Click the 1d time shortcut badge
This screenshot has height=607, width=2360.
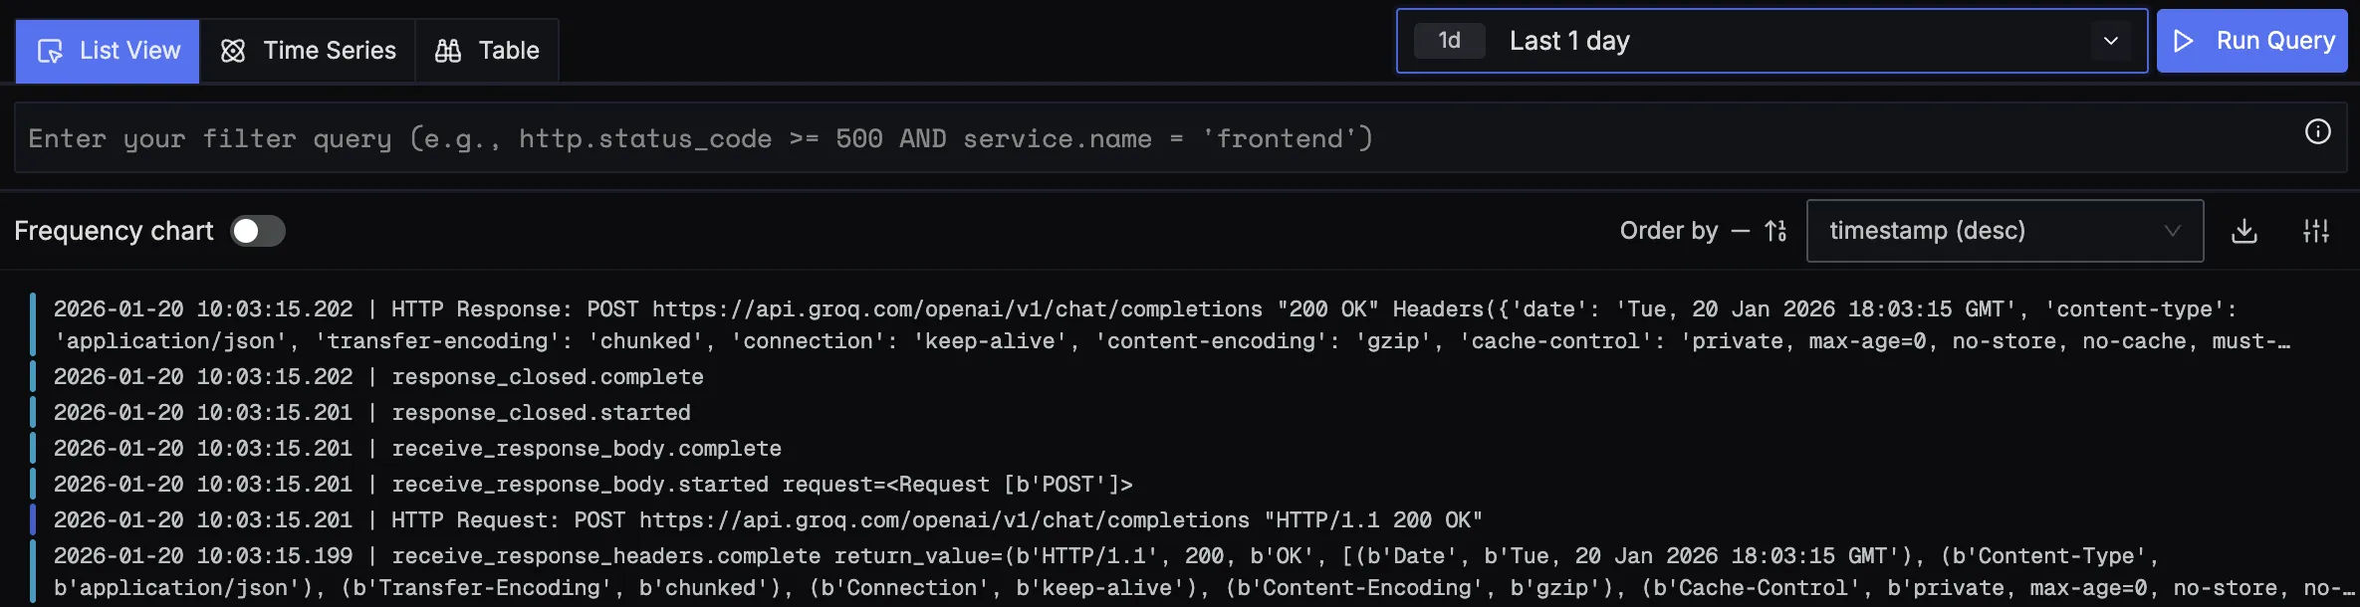pyautogui.click(x=1449, y=41)
